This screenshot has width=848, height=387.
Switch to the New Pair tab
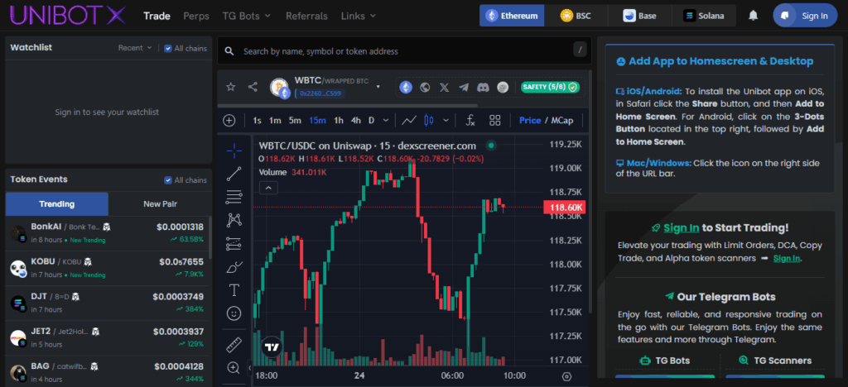click(x=160, y=203)
